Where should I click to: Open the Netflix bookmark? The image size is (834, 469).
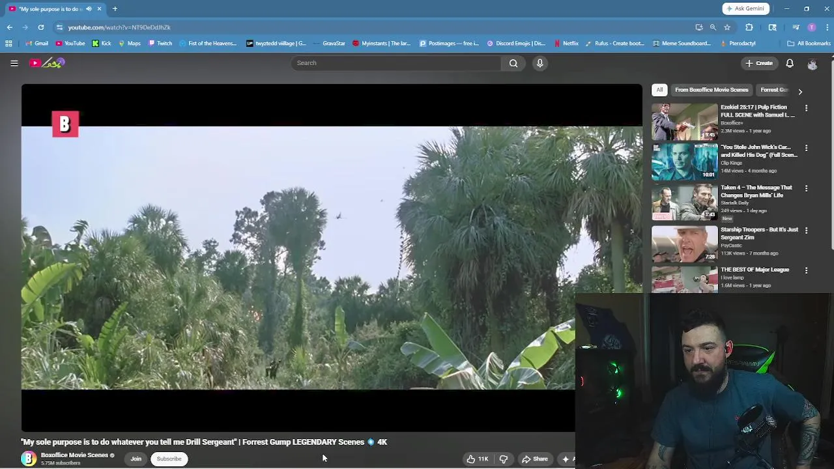click(x=566, y=44)
